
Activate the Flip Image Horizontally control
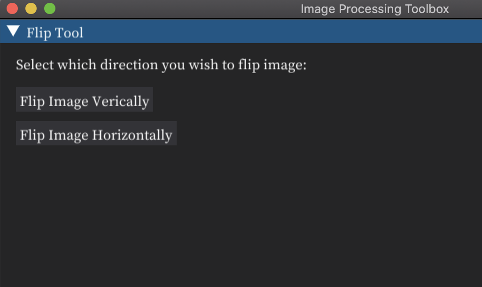pos(96,134)
